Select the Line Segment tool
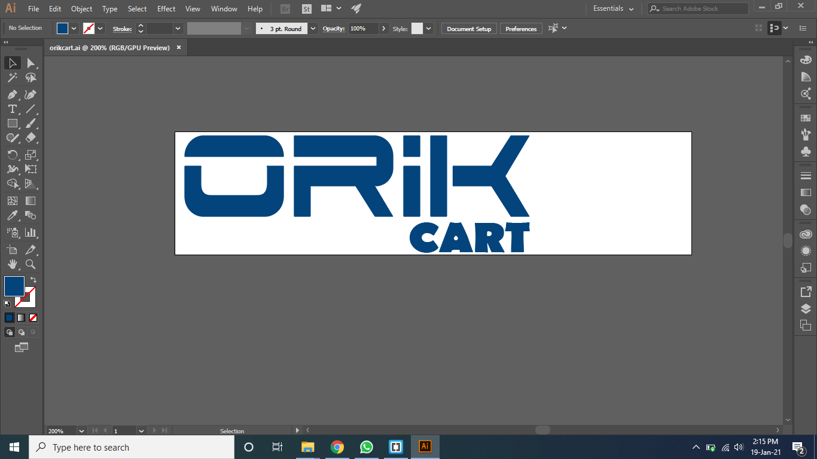Viewport: 817px width, 459px height. pyautogui.click(x=31, y=109)
